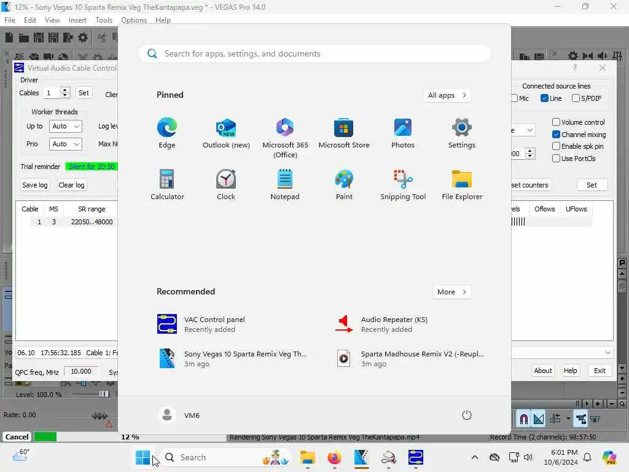This screenshot has height=472, width=629.
Task: Open Microsoft 365 (Office) pinned app
Action: point(285,138)
